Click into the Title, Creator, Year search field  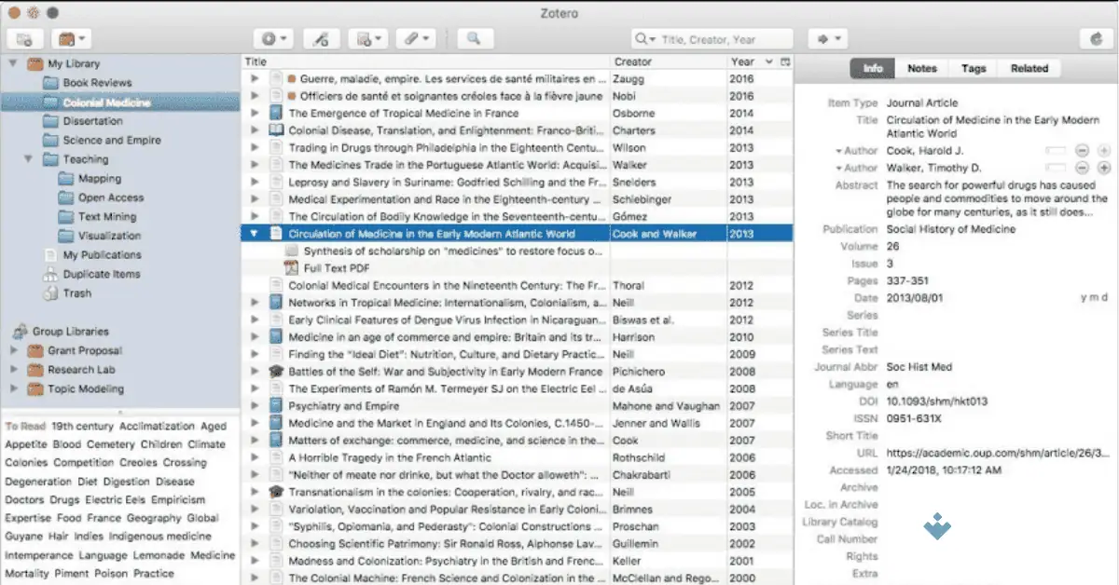click(x=718, y=38)
